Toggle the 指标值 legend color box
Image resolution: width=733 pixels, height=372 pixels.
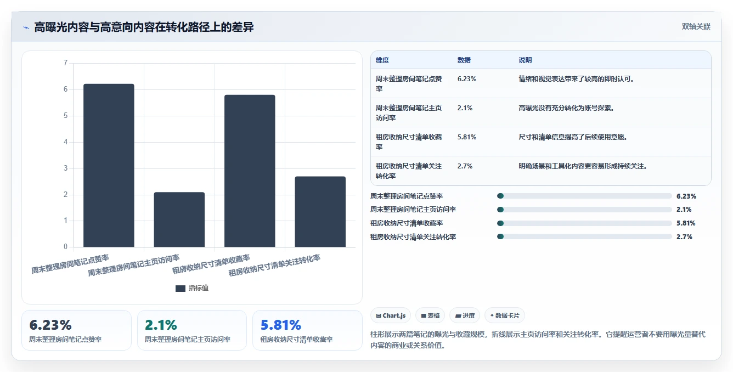click(x=181, y=289)
